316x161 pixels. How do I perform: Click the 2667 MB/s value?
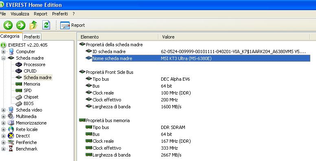point(171,155)
